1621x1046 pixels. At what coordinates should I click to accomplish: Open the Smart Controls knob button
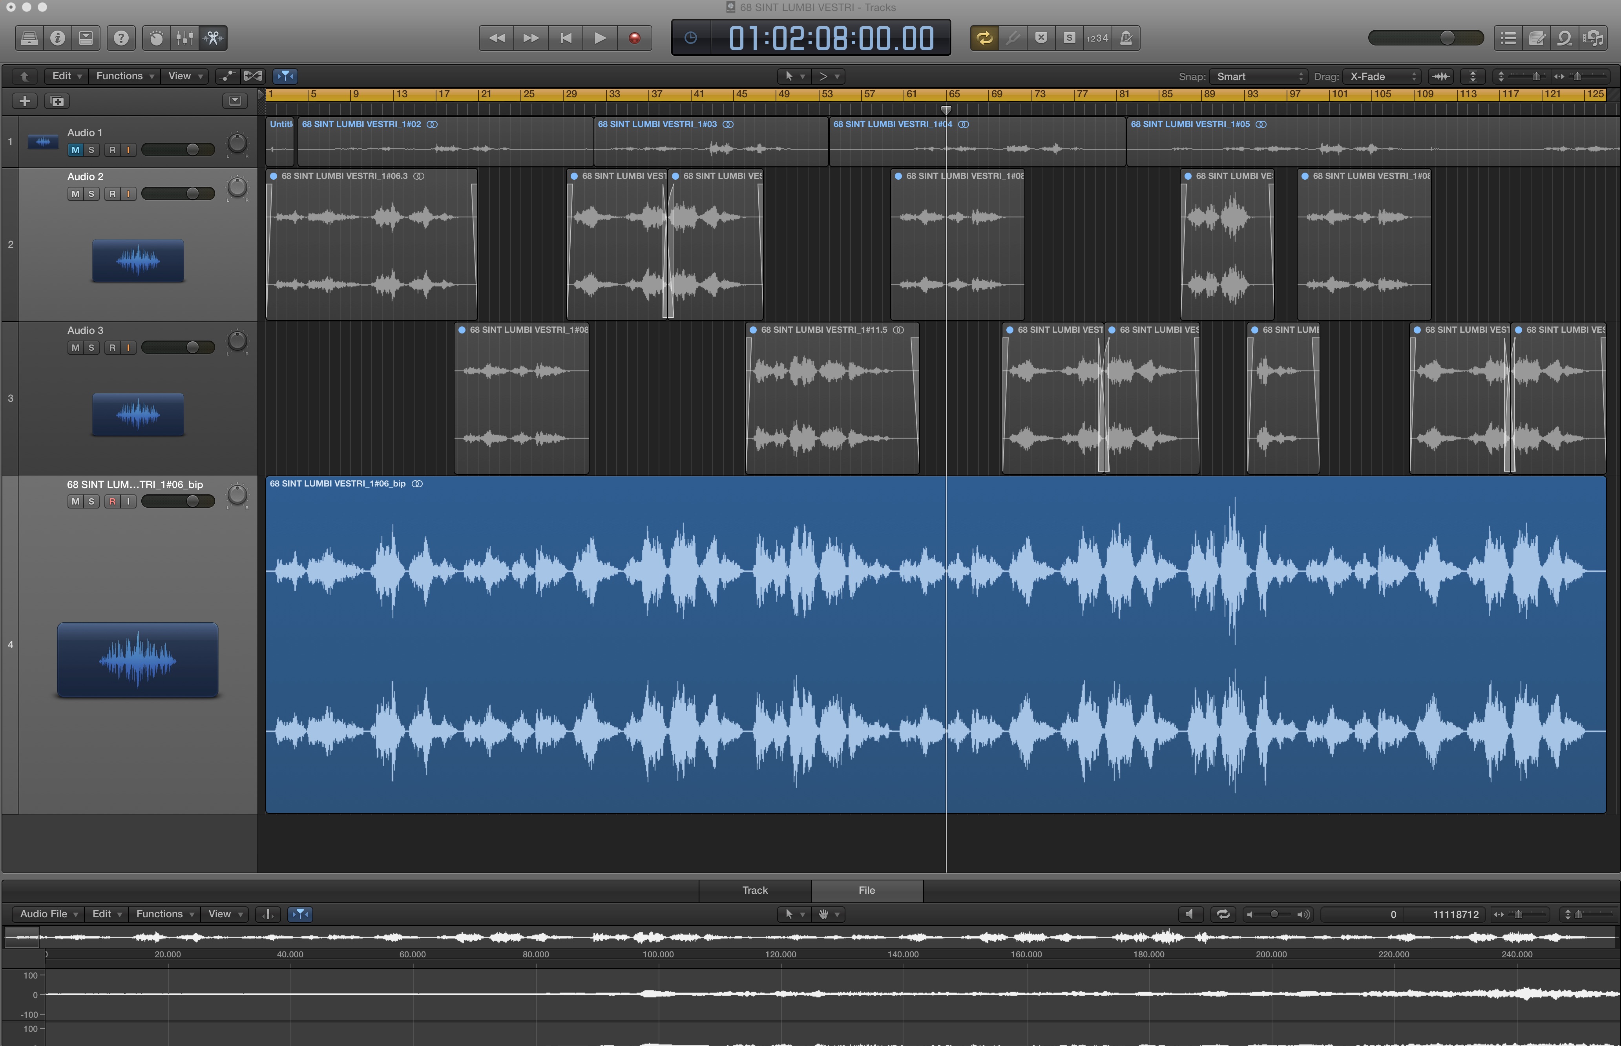(x=156, y=38)
